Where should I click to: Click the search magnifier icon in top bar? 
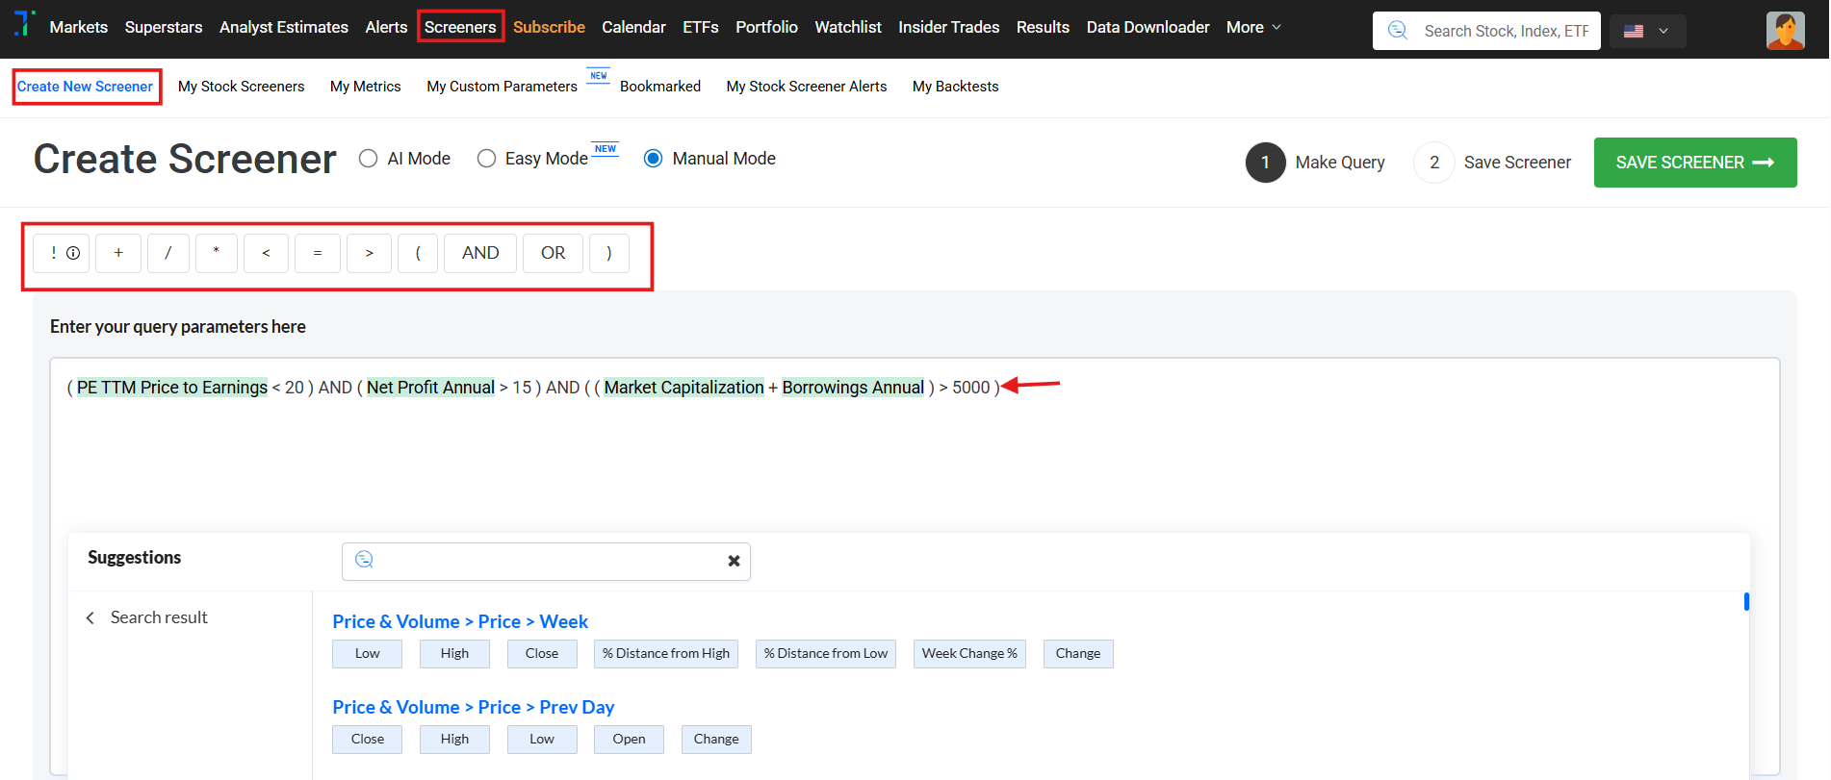click(1398, 31)
